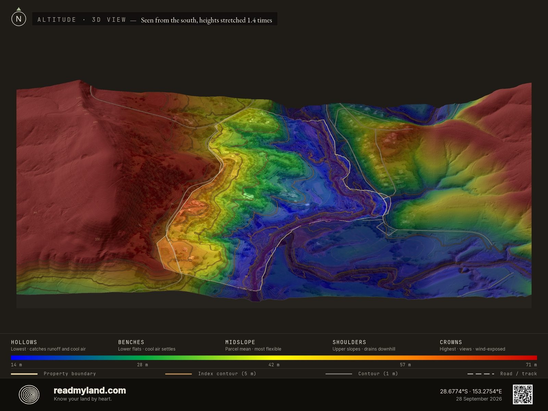Click the altitude color gradient bar

point(274,358)
